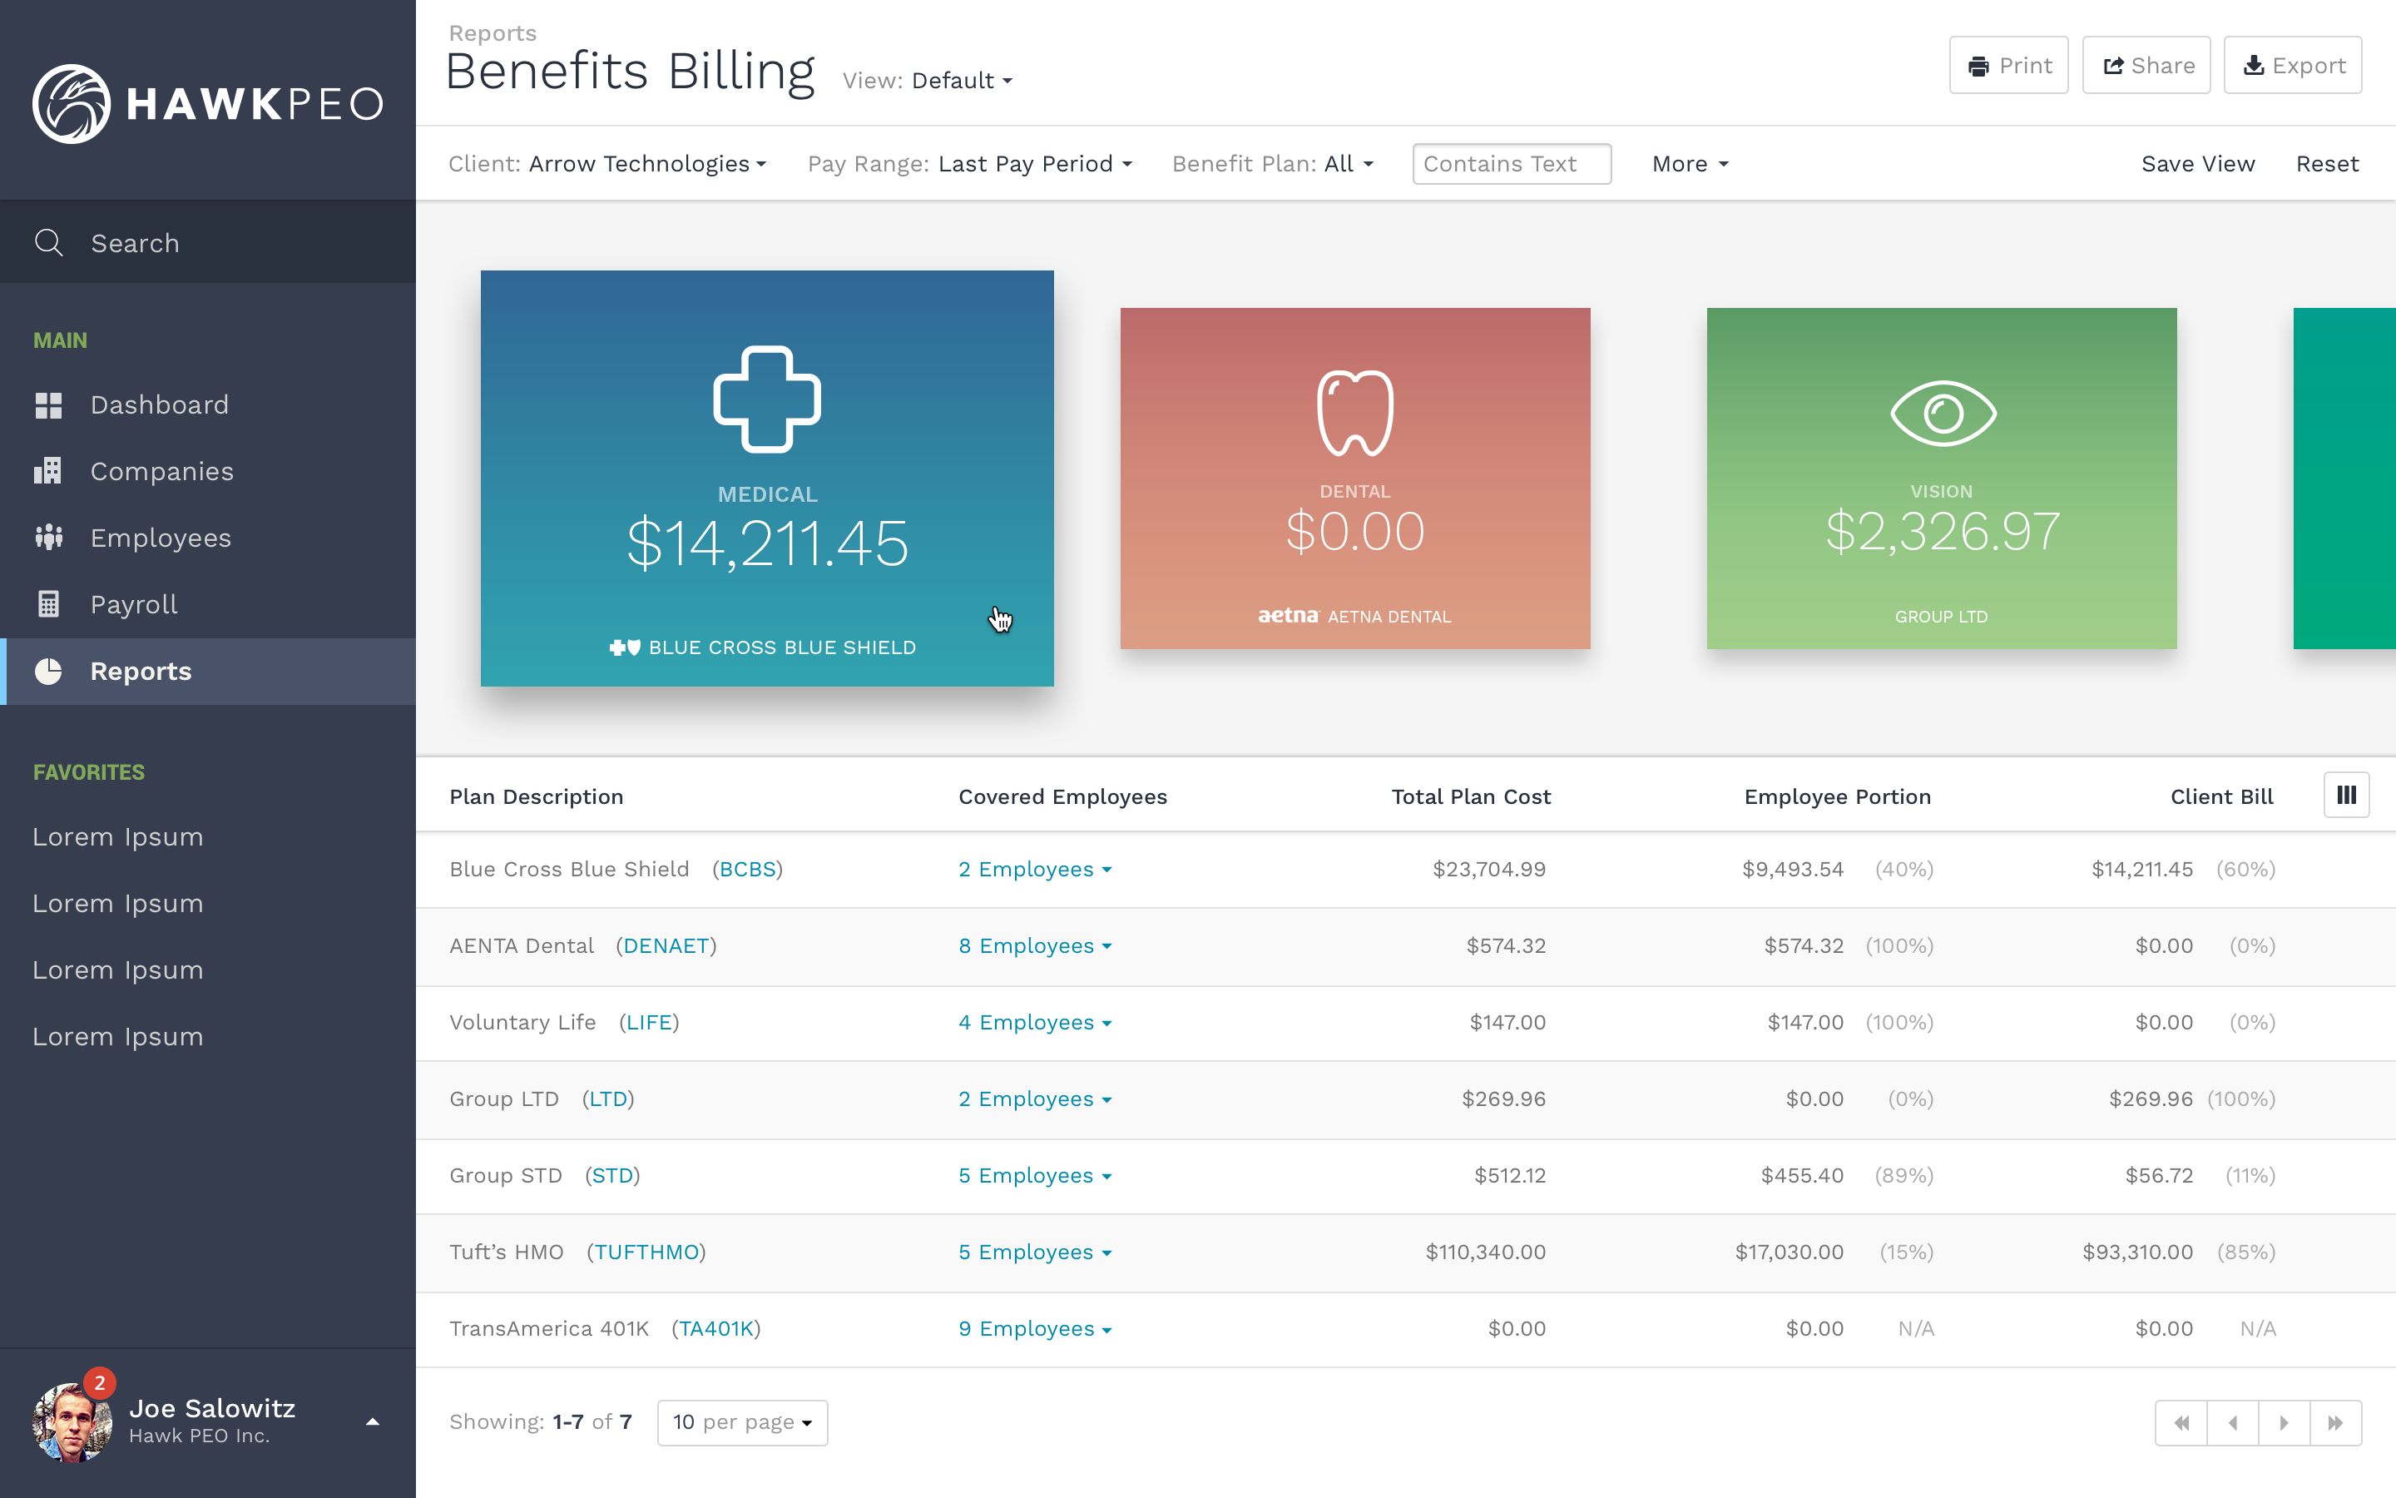Expand 9 Employees for TransAmerica 401K
Image resolution: width=2396 pixels, height=1498 pixels.
[1035, 1328]
